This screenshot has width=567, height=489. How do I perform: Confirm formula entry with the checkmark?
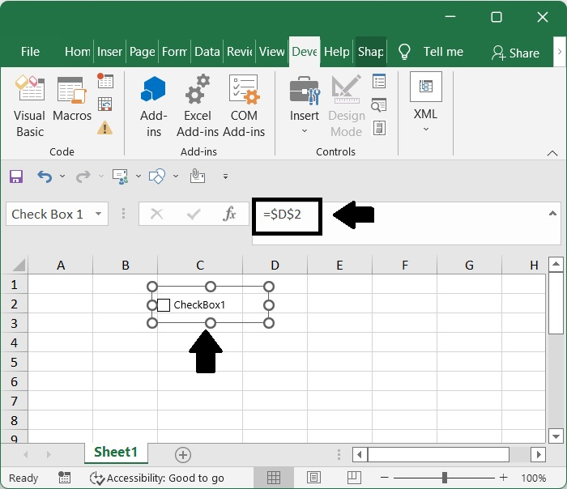click(x=194, y=215)
